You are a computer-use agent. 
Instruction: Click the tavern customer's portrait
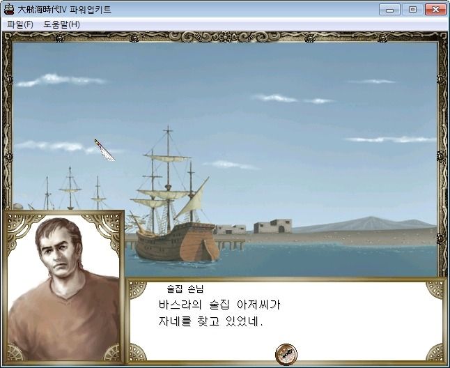click(63, 287)
